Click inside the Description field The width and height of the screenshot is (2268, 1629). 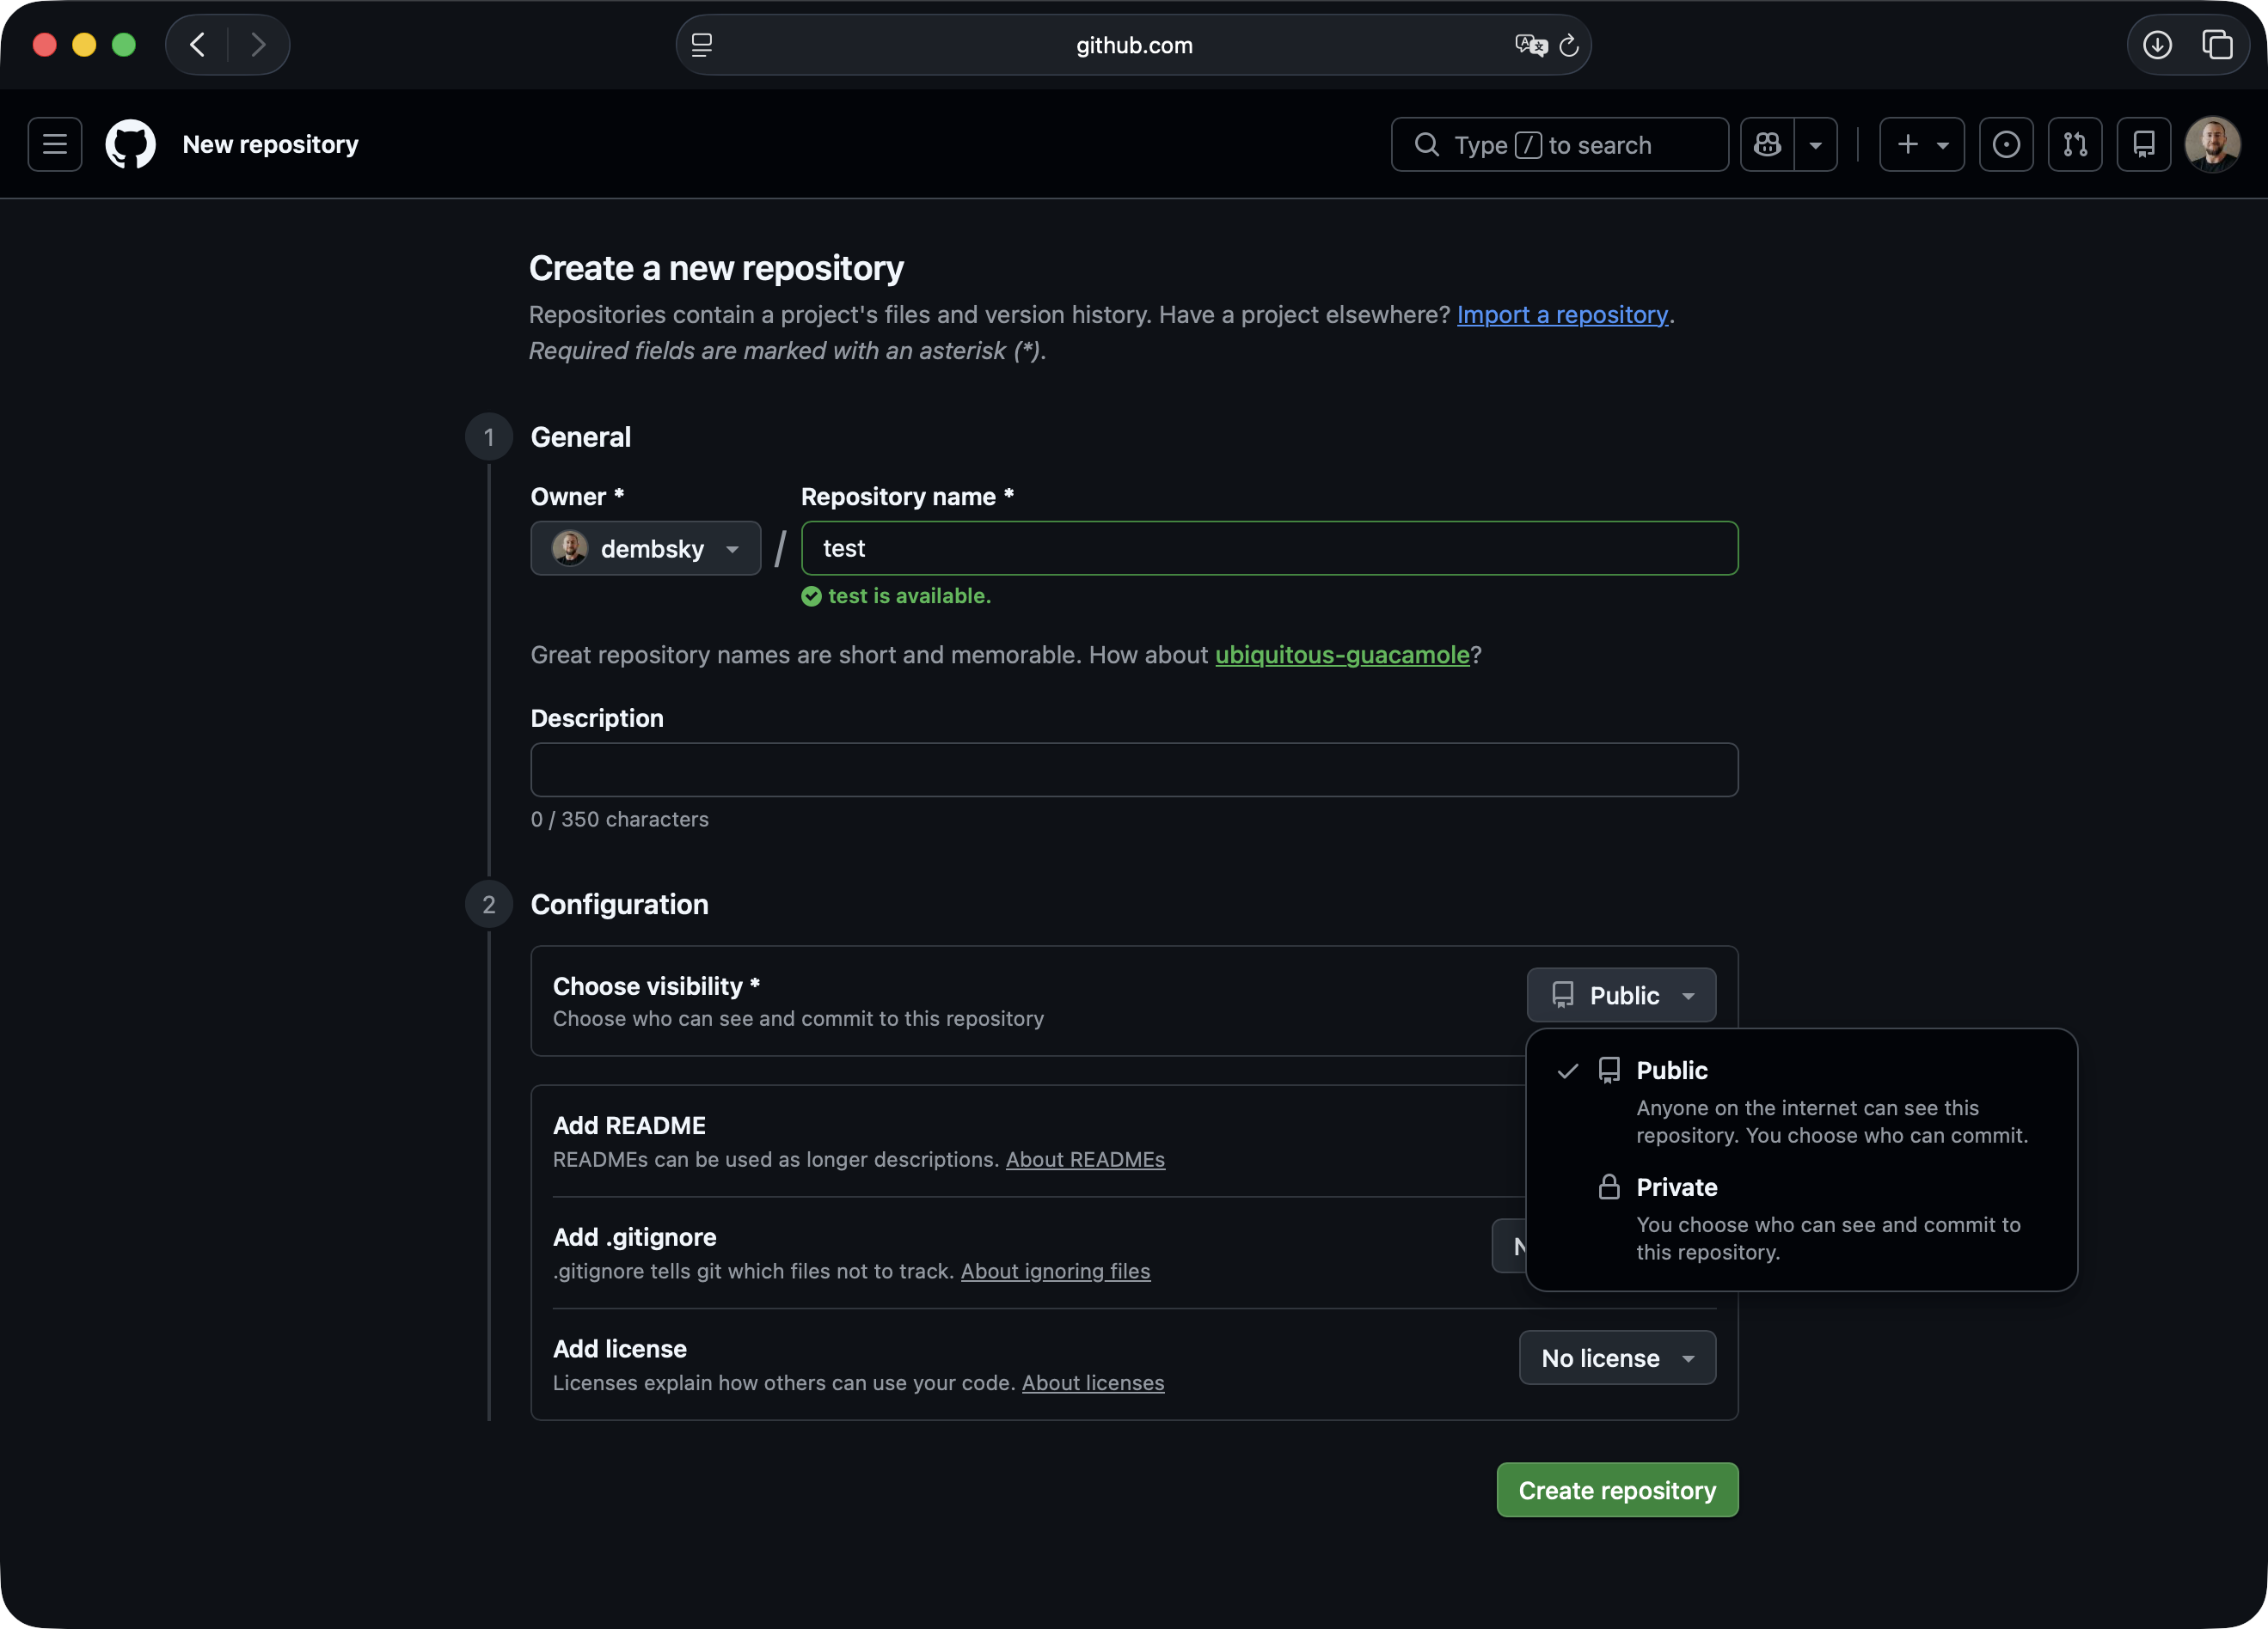point(1133,770)
